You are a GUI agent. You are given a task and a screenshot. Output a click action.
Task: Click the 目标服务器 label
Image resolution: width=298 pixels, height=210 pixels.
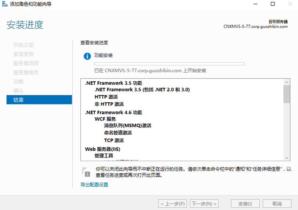pyautogui.click(x=278, y=22)
